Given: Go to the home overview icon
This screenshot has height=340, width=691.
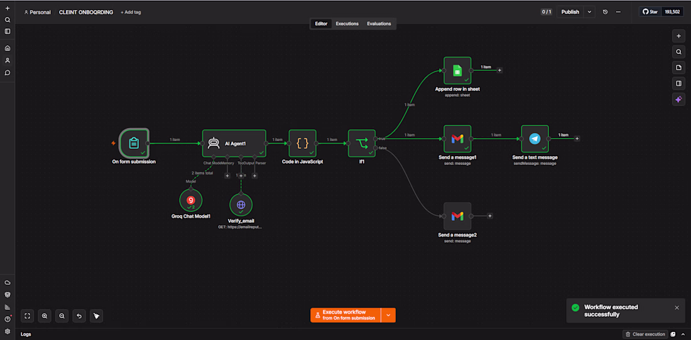Looking at the screenshot, I should [x=8, y=48].
